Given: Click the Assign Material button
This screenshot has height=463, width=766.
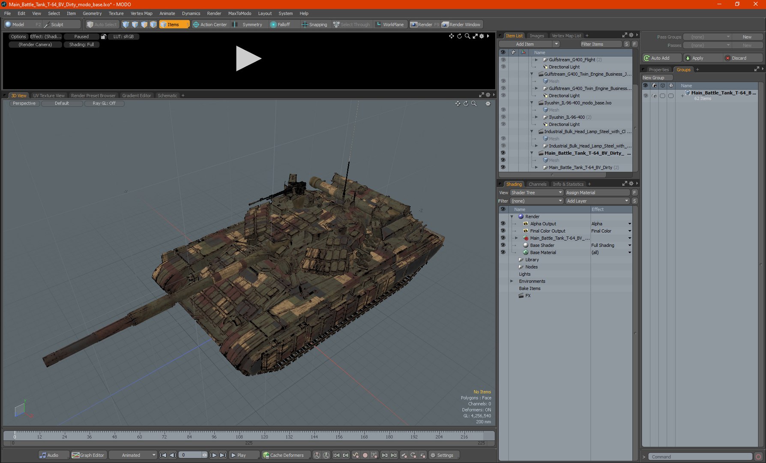Looking at the screenshot, I should tap(597, 193).
